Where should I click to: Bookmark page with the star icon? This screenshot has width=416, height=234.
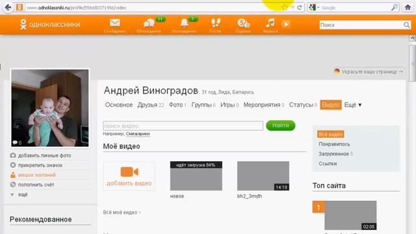click(x=284, y=7)
